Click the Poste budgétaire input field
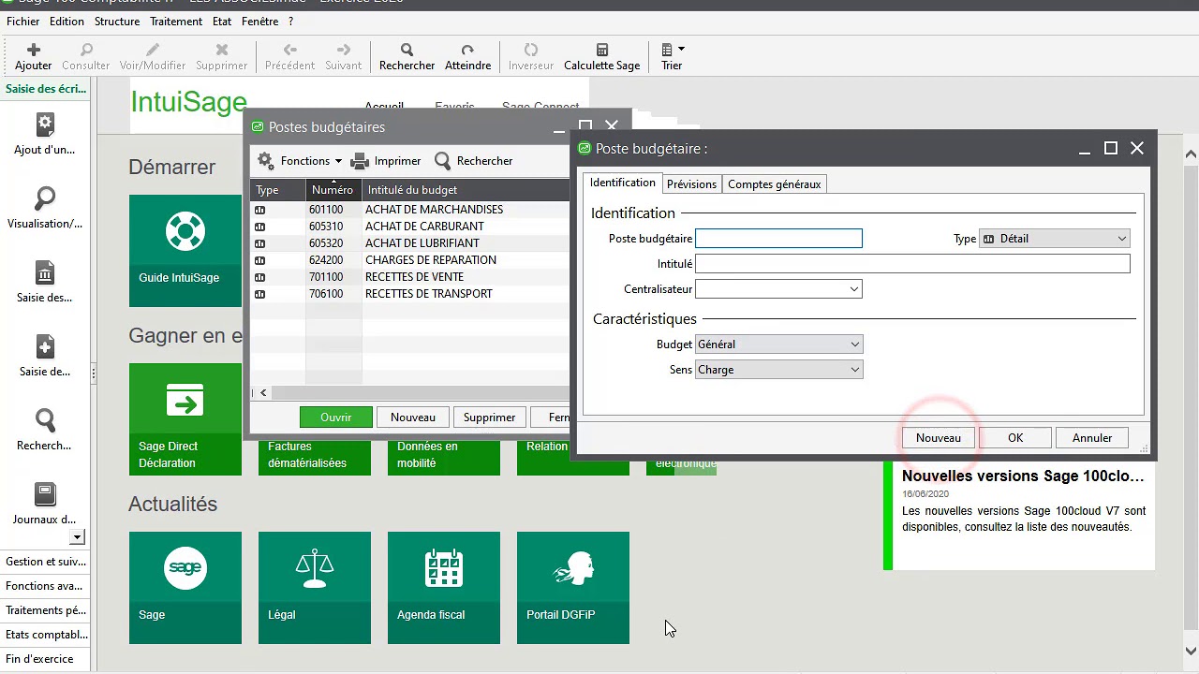 coord(778,239)
